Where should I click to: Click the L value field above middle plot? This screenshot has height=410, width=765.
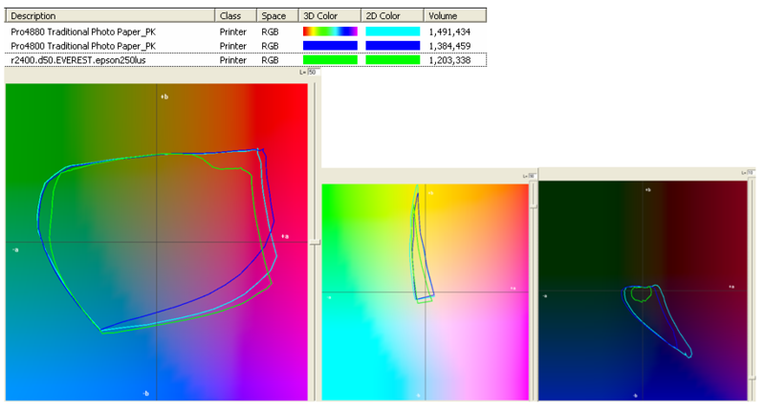coord(533,176)
